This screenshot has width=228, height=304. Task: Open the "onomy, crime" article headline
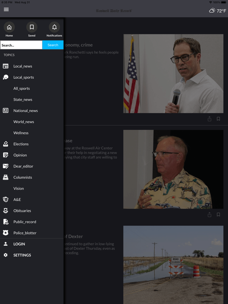coord(78,45)
